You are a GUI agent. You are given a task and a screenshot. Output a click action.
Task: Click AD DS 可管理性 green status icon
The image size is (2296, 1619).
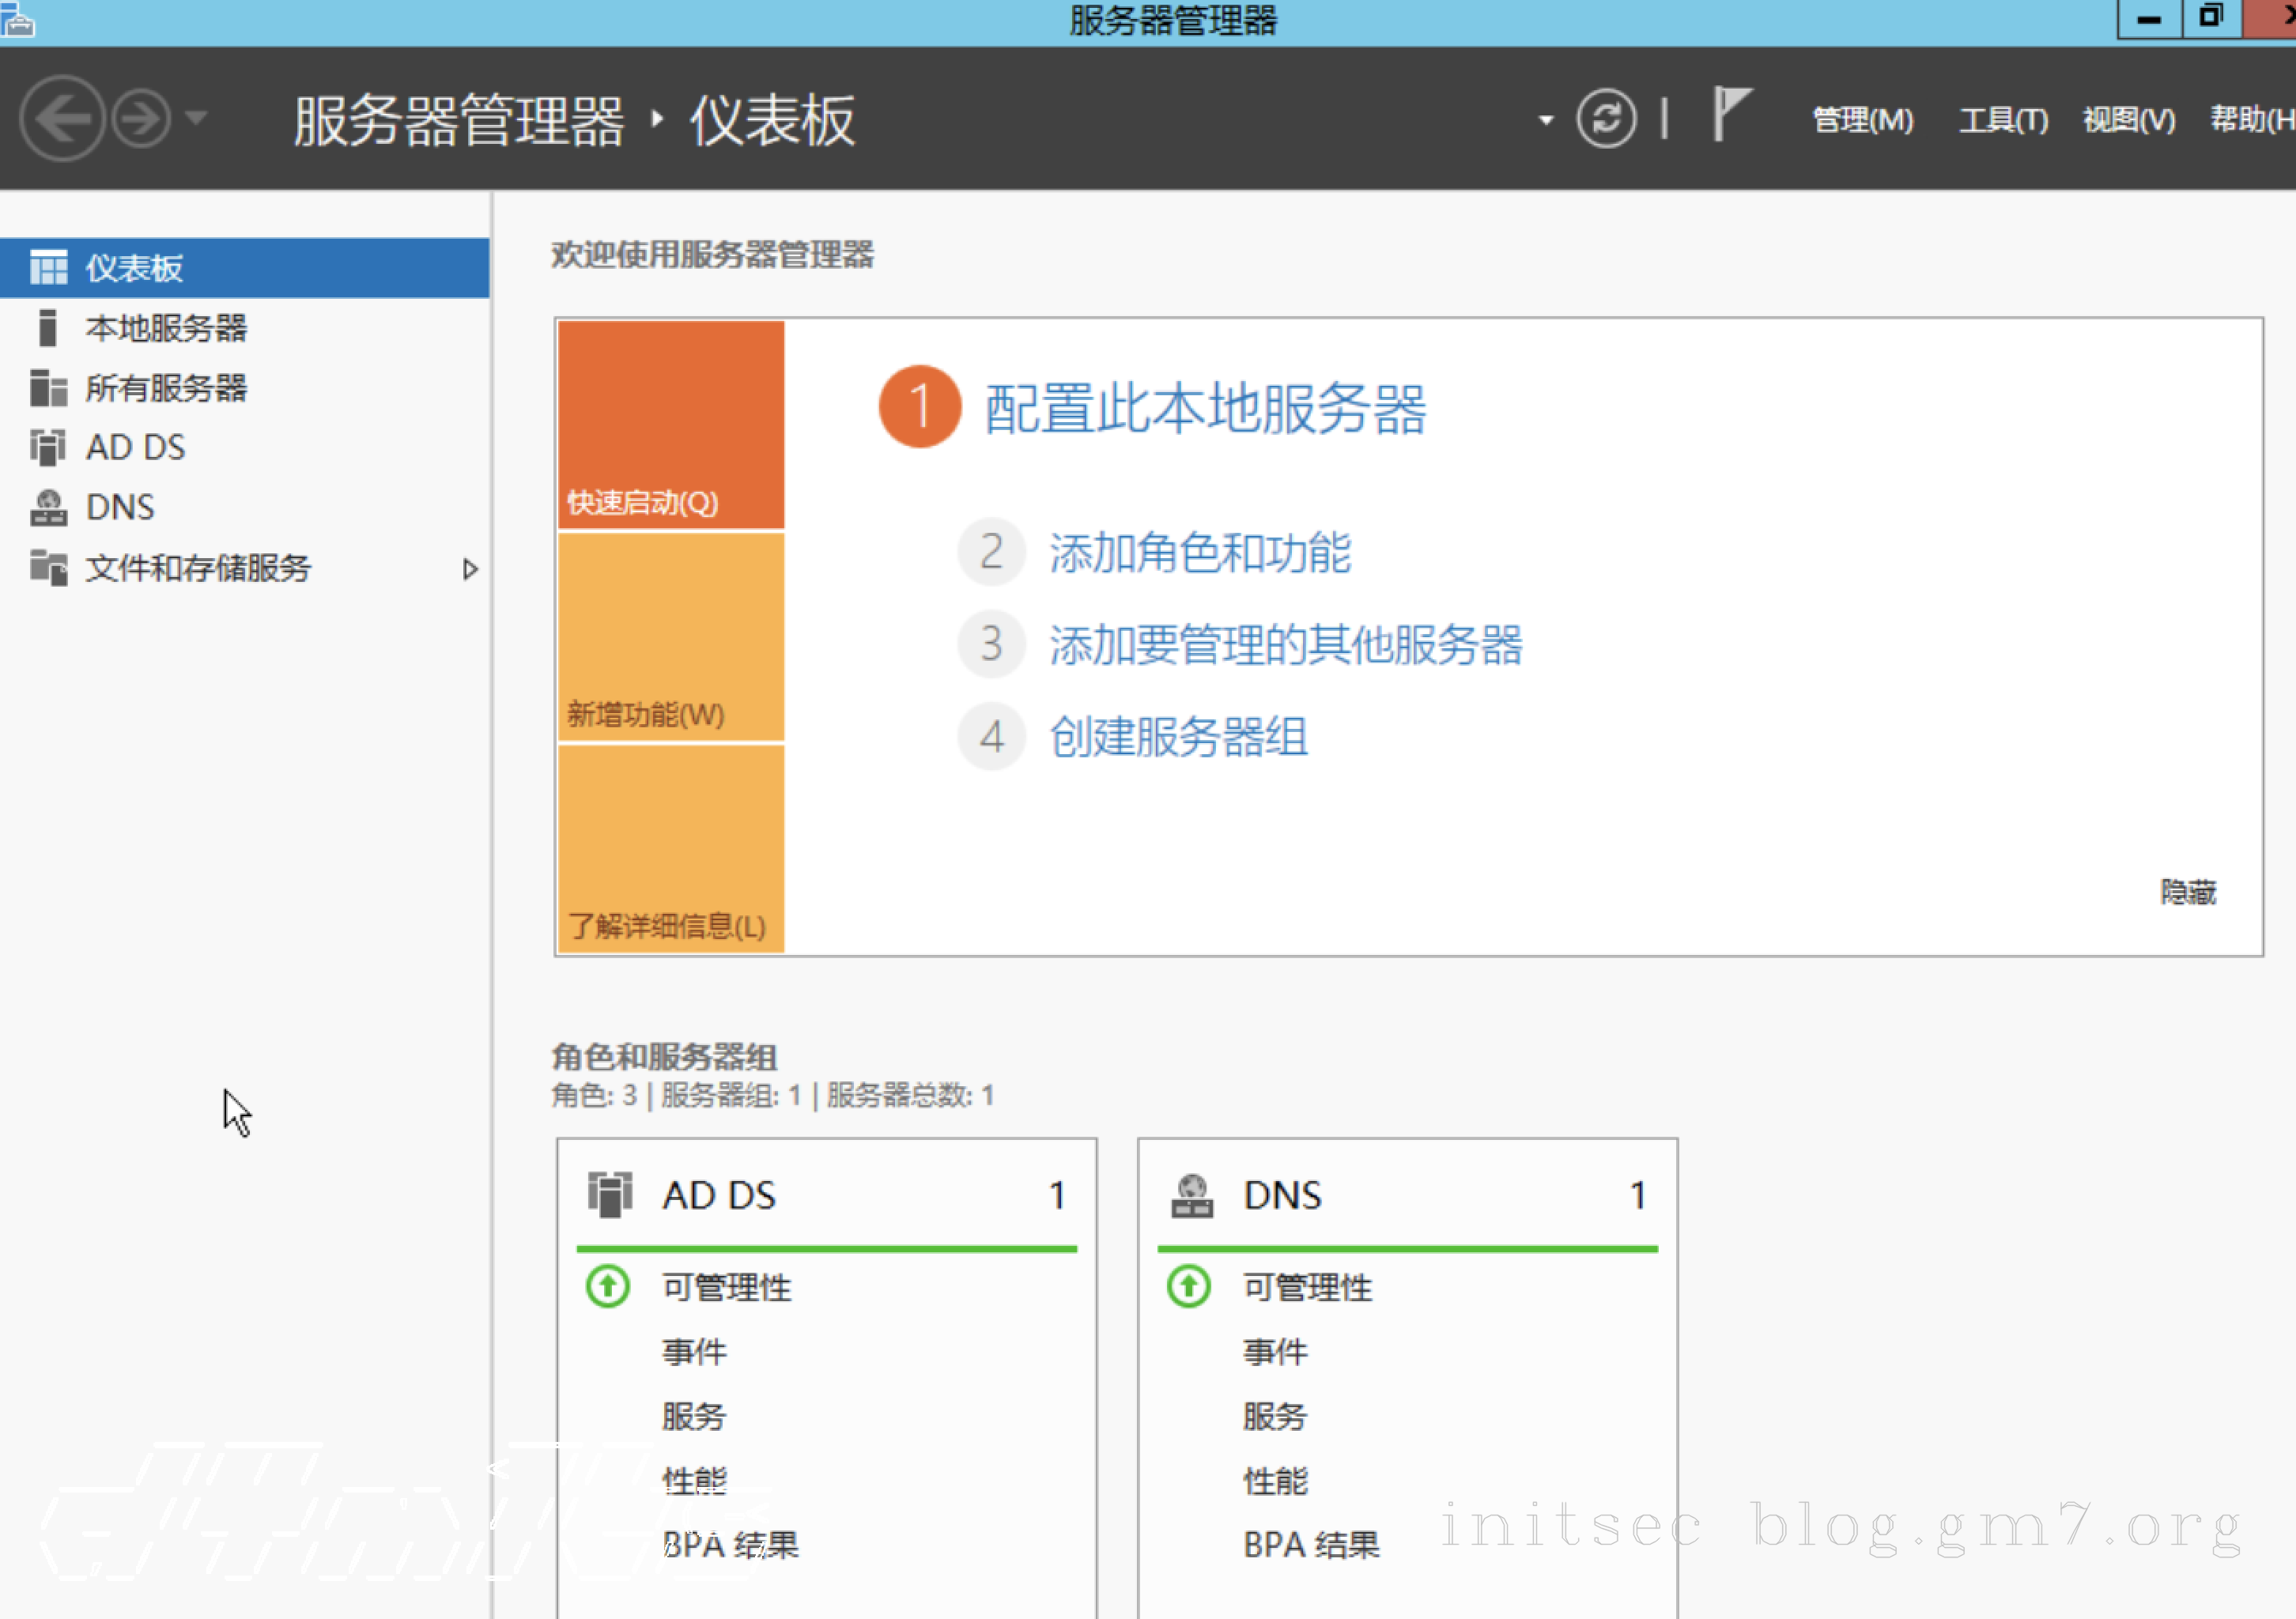[x=608, y=1287]
